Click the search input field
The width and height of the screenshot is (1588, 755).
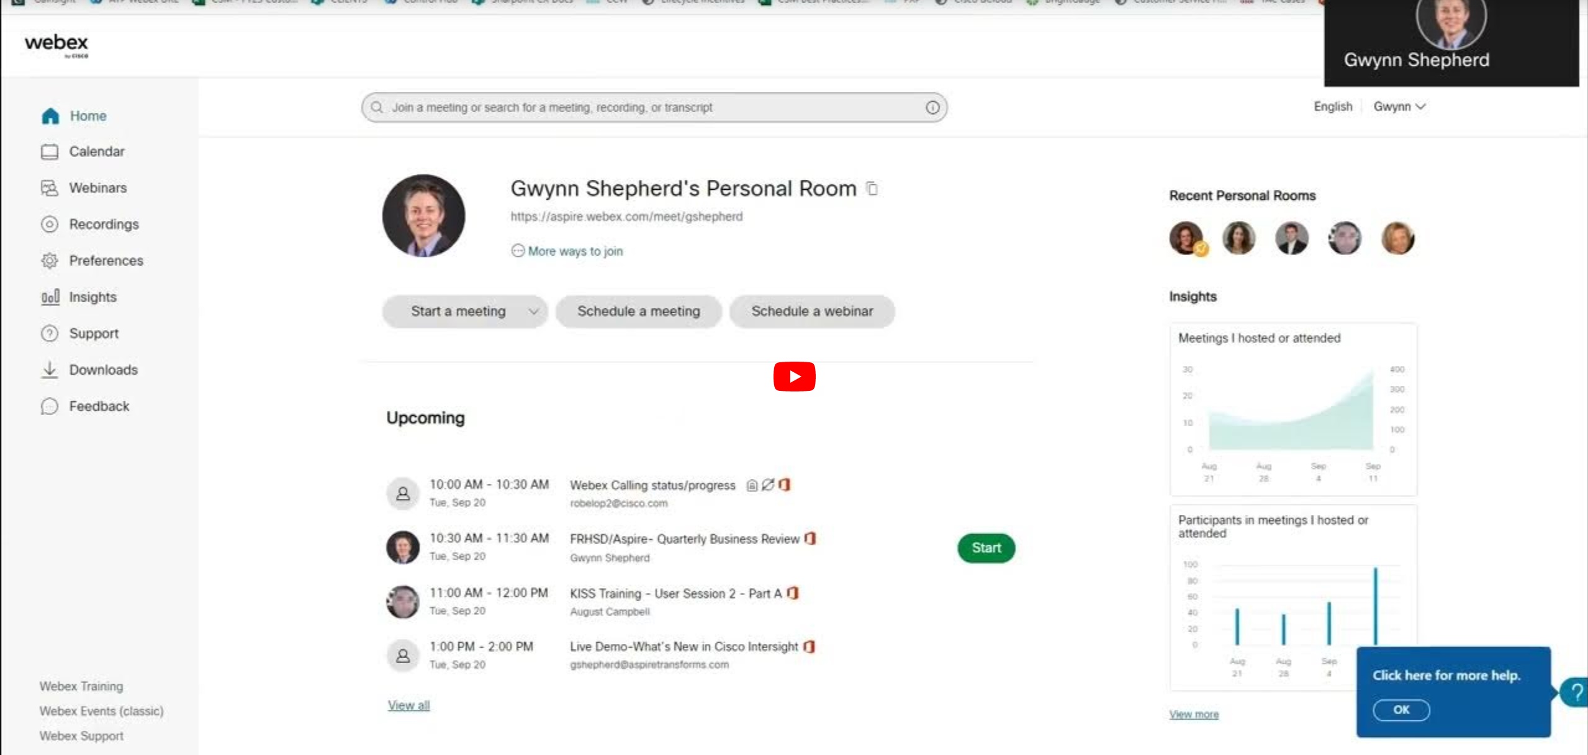[x=653, y=106]
